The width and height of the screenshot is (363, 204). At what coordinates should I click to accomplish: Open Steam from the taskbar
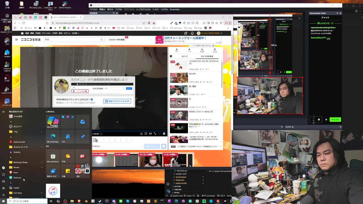(100, 201)
